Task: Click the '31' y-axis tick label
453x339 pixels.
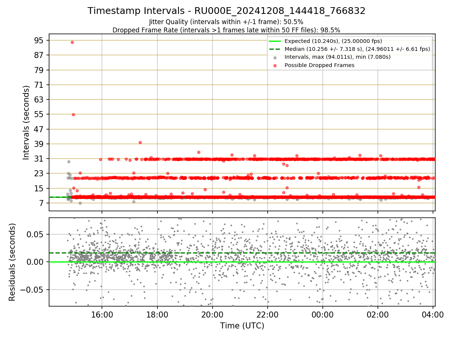Action: pos(39,159)
